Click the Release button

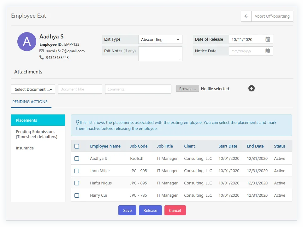[150, 210]
